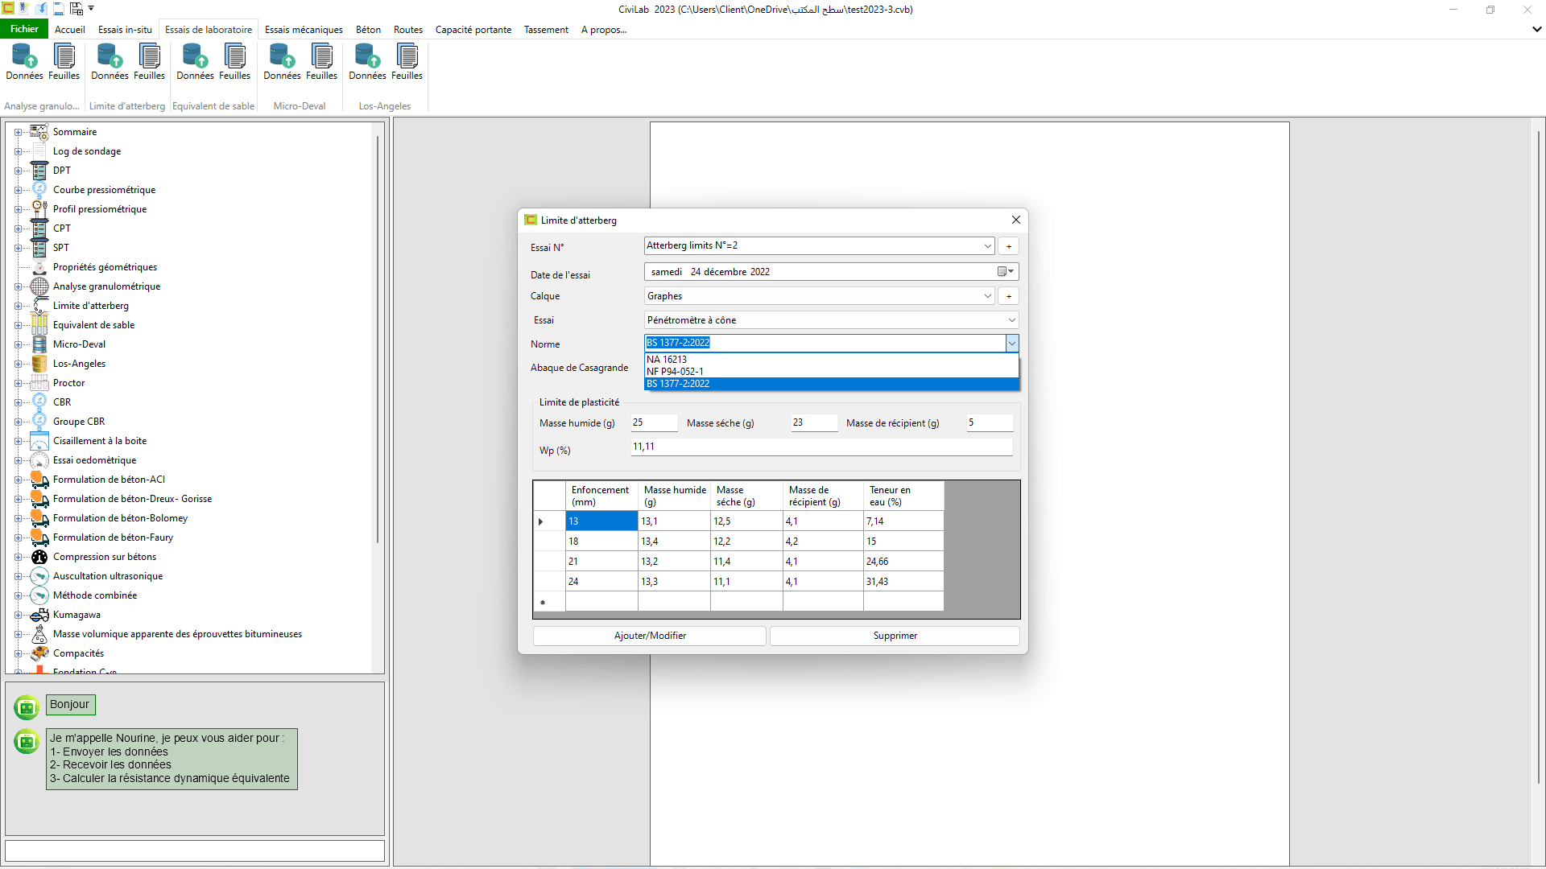Select Los-Angeles drum icon in tree
This screenshot has height=869, width=1546.
39,364
